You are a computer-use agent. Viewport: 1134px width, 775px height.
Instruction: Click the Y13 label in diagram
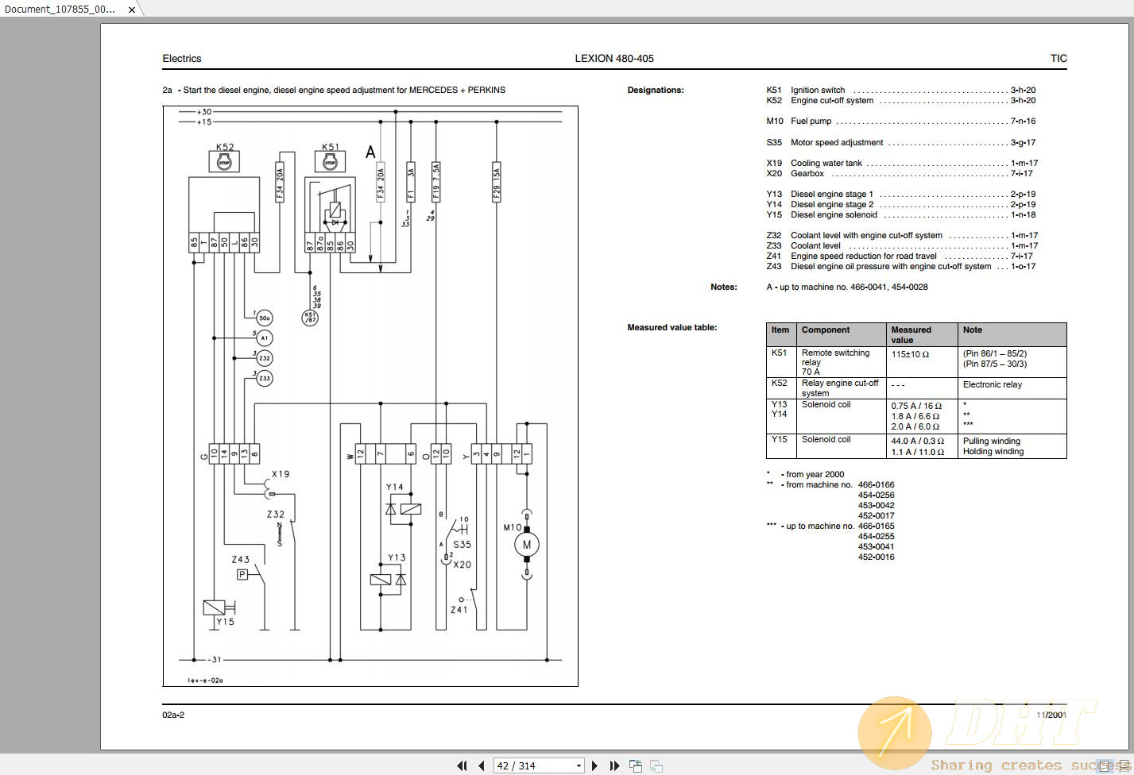click(397, 558)
